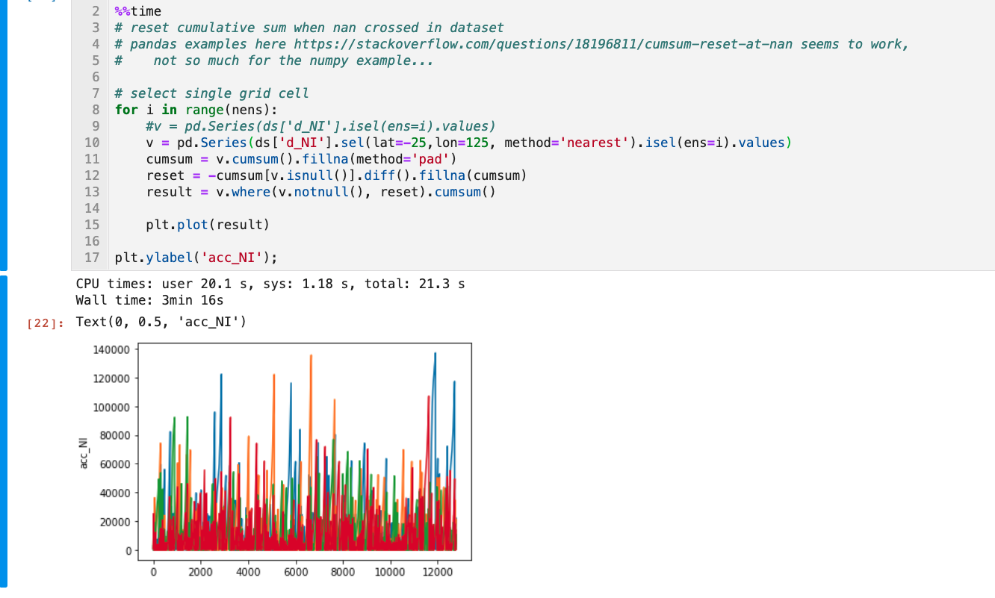995x598 pixels.
Task: Collapse the code cell via its blue bar
Action: (4, 134)
